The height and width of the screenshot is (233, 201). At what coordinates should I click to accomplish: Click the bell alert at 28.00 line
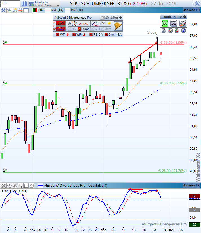[x=5, y=170]
